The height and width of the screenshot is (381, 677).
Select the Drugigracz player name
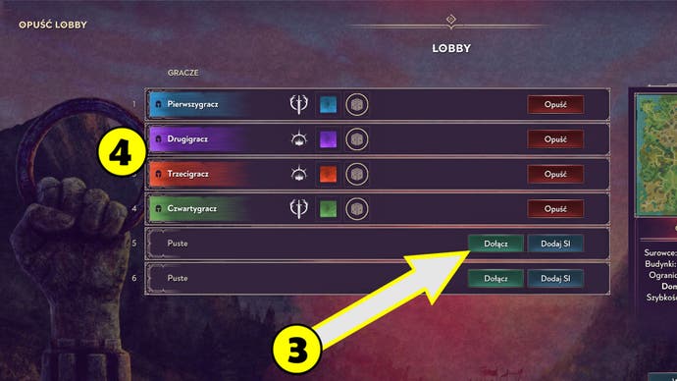coord(187,139)
